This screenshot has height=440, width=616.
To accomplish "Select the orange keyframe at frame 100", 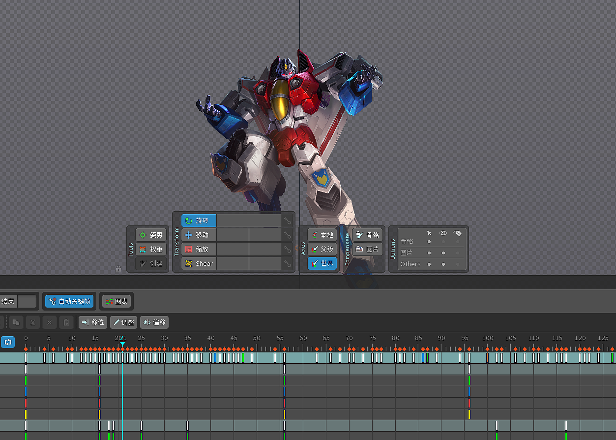I will click(487, 358).
